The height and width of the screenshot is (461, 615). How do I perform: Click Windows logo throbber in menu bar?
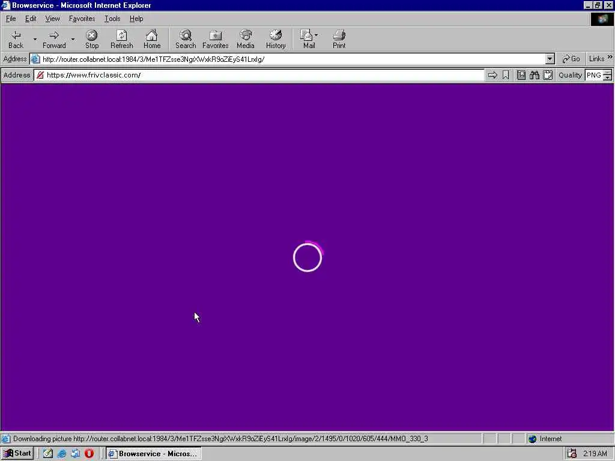602,19
